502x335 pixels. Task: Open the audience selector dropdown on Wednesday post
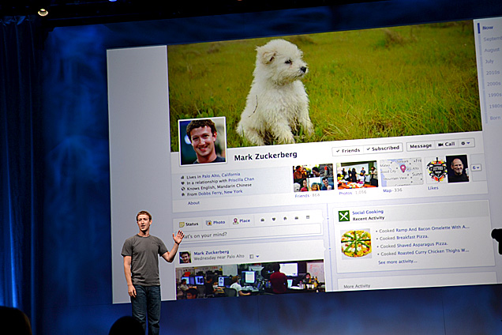click(x=254, y=256)
